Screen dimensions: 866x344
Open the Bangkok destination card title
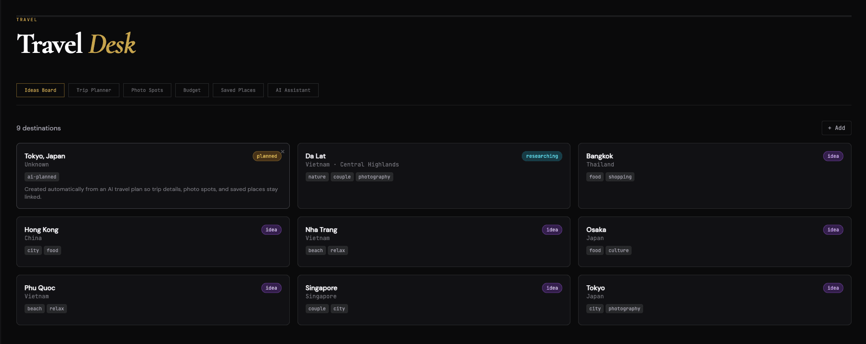[x=599, y=156]
